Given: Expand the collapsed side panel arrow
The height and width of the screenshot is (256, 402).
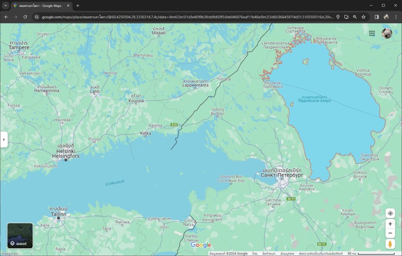Looking at the screenshot, I should click(x=4, y=139).
